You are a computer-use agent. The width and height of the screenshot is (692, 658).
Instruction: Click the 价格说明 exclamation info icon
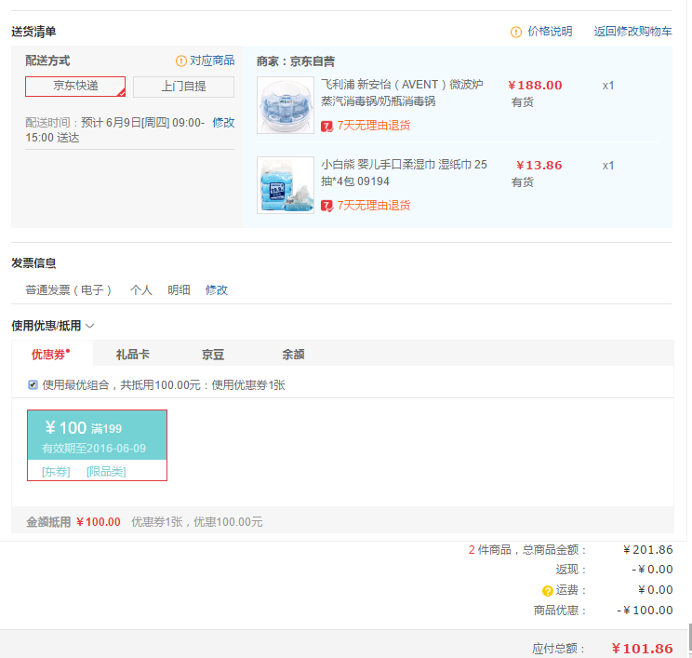(515, 32)
